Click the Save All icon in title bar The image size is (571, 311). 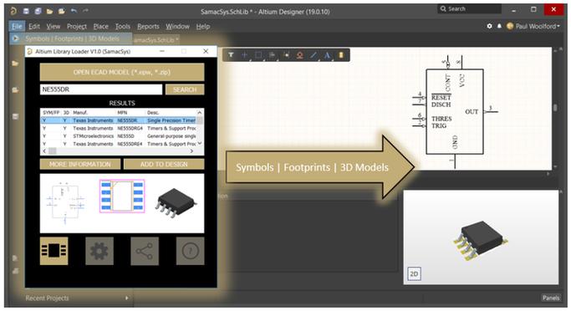tap(38, 11)
